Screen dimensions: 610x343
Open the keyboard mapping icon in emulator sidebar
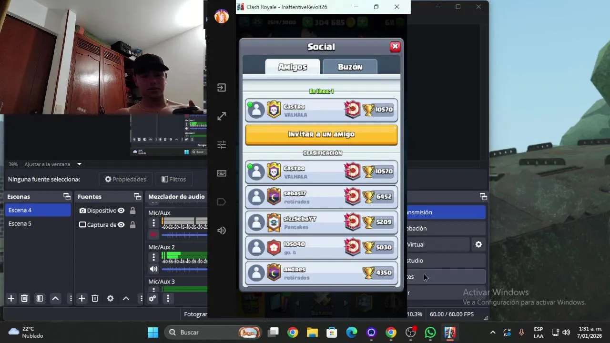pos(222,173)
